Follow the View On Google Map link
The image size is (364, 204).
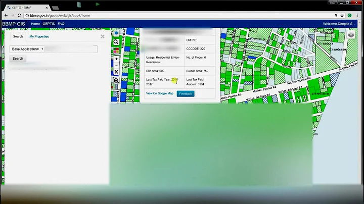click(159, 93)
